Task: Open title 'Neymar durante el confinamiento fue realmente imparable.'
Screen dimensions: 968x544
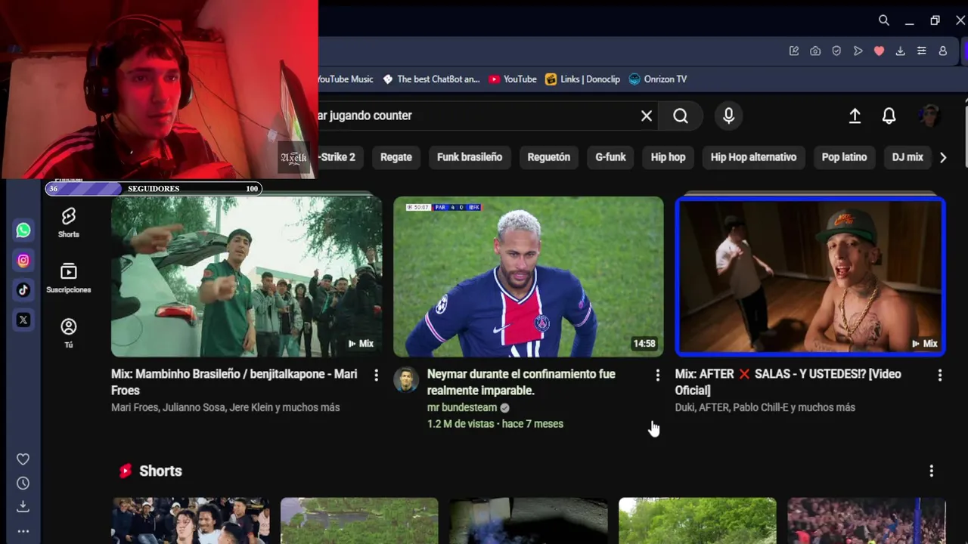Action: pyautogui.click(x=521, y=382)
